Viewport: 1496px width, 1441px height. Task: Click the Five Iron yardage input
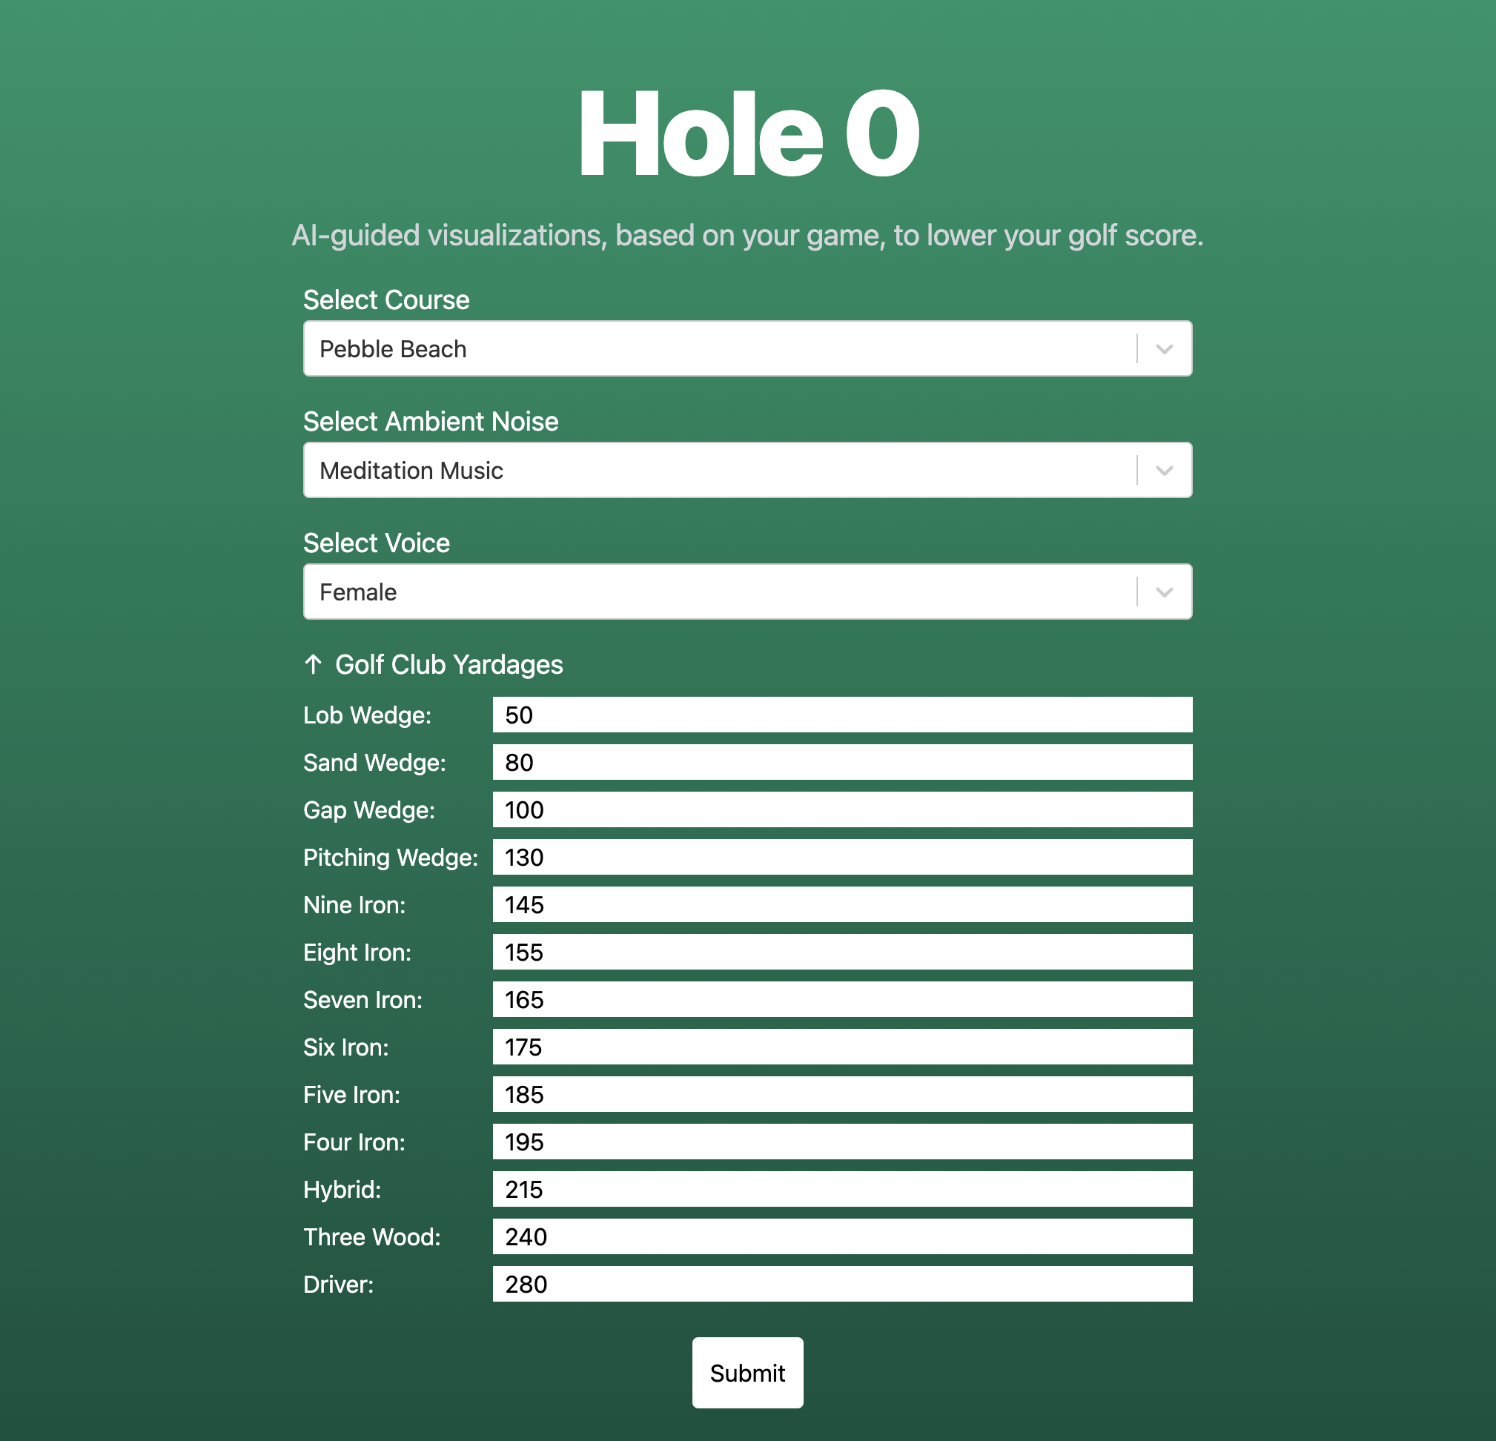tap(841, 1094)
